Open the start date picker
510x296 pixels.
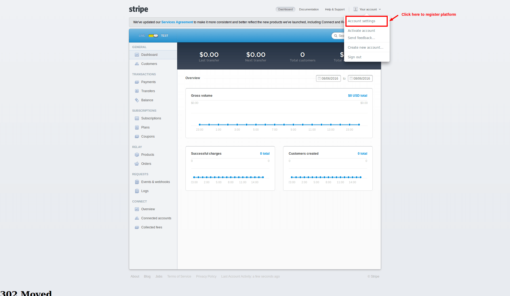(328, 79)
